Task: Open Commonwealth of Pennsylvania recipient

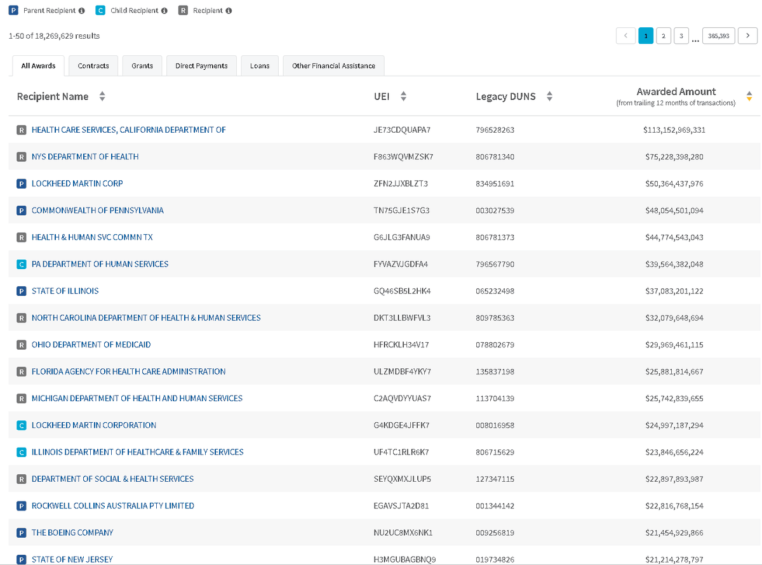Action: (98, 210)
